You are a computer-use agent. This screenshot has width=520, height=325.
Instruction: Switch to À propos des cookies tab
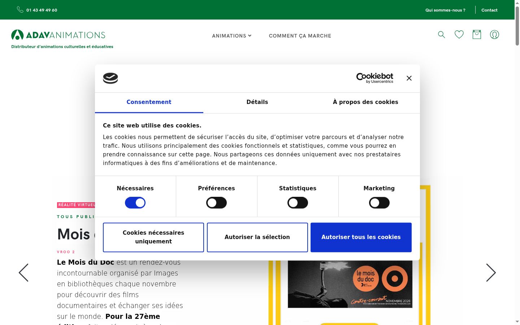pyautogui.click(x=365, y=102)
